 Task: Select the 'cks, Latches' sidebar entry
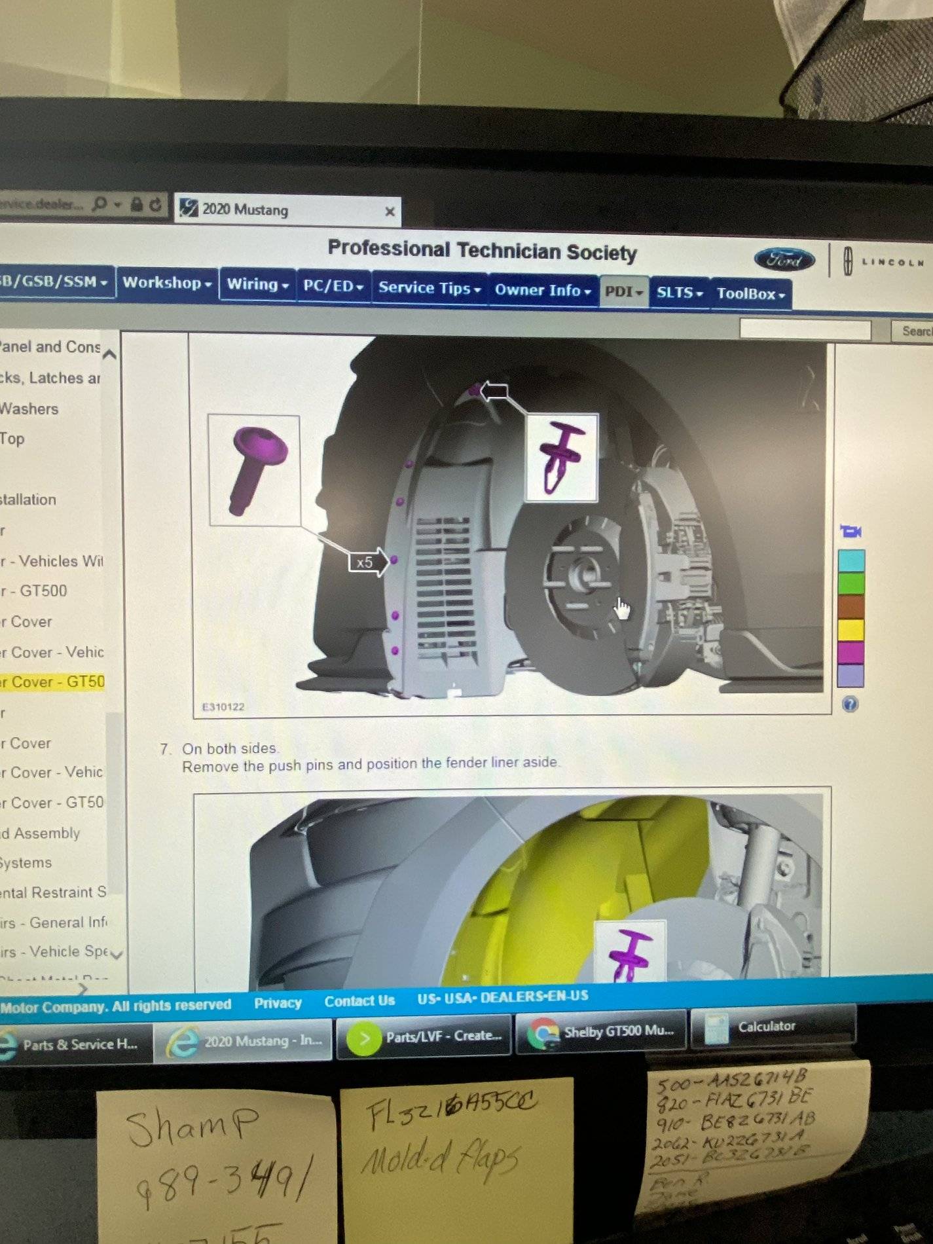pyautogui.click(x=50, y=378)
